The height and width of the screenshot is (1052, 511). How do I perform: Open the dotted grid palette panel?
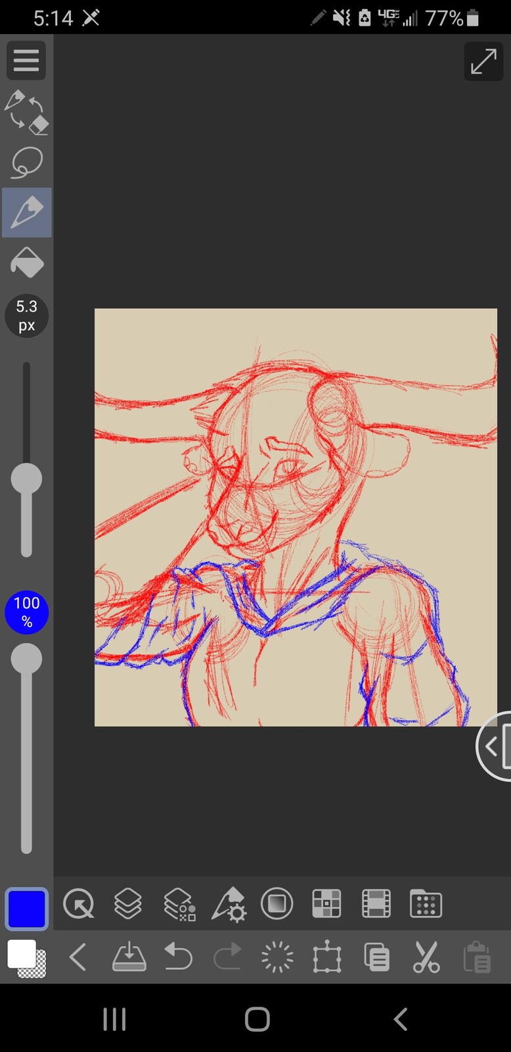(x=426, y=904)
